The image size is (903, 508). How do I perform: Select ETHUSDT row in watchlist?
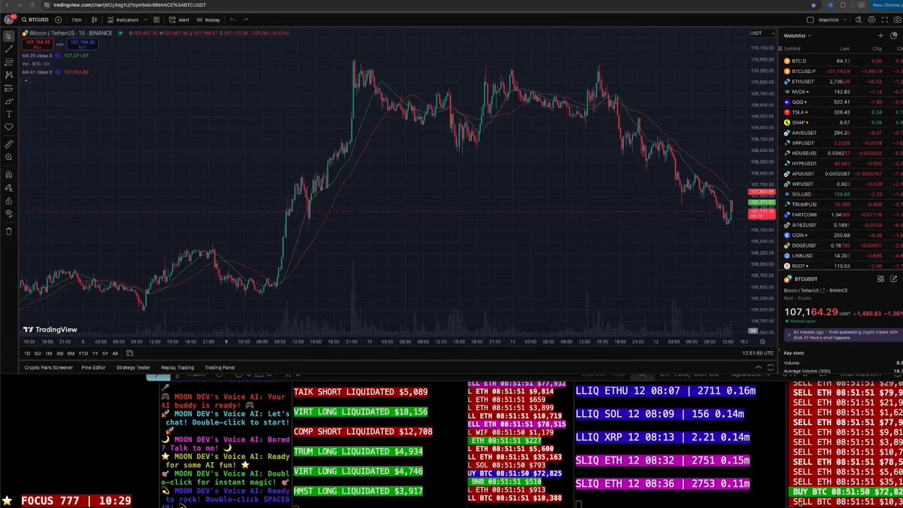(843, 81)
